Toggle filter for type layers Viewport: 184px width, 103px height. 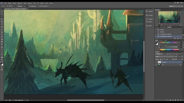coord(172,54)
